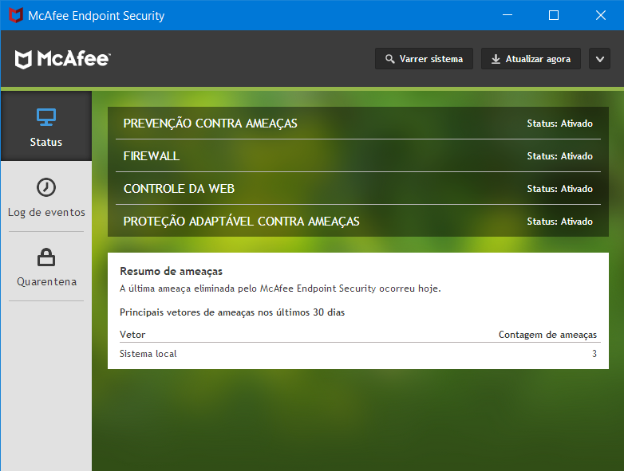
Task: Click the McAfee Endpoint Security window title
Action: (x=97, y=15)
